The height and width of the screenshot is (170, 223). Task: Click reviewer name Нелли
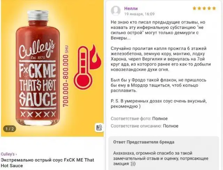click(x=131, y=8)
